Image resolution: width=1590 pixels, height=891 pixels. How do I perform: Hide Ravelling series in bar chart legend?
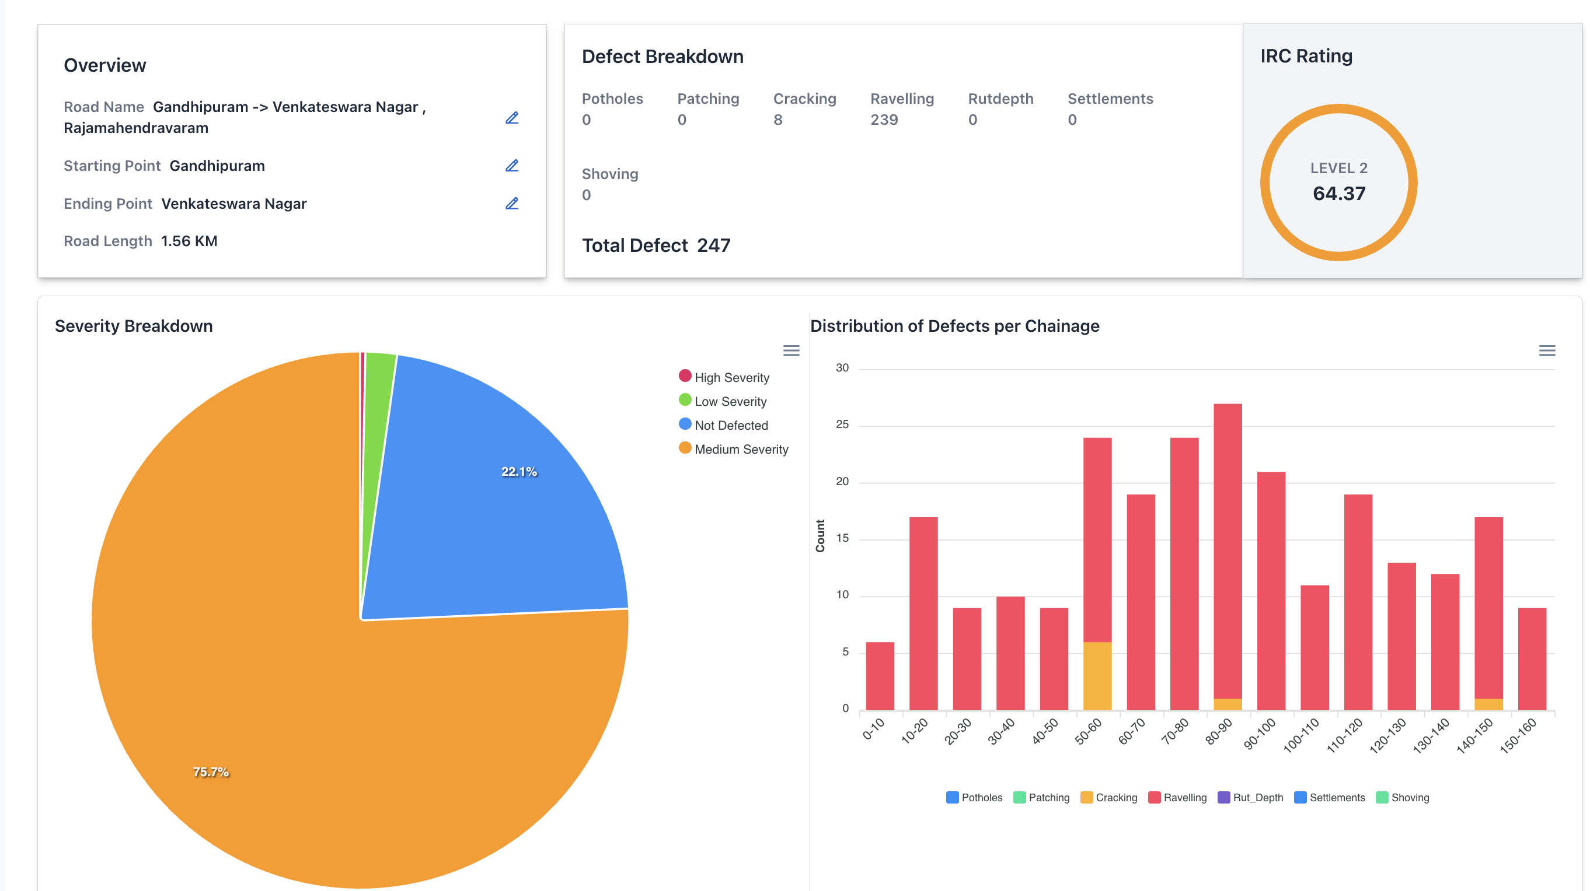tap(1184, 797)
